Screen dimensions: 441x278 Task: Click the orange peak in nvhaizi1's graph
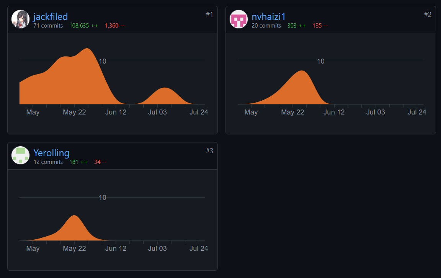302,88
